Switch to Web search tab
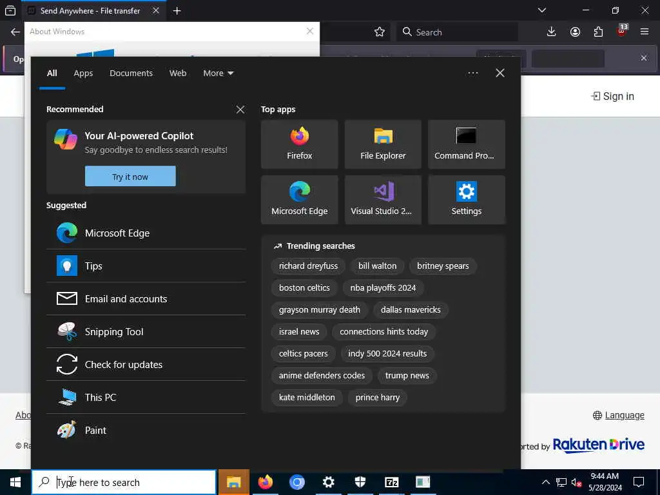The height and width of the screenshot is (495, 660). click(x=178, y=73)
